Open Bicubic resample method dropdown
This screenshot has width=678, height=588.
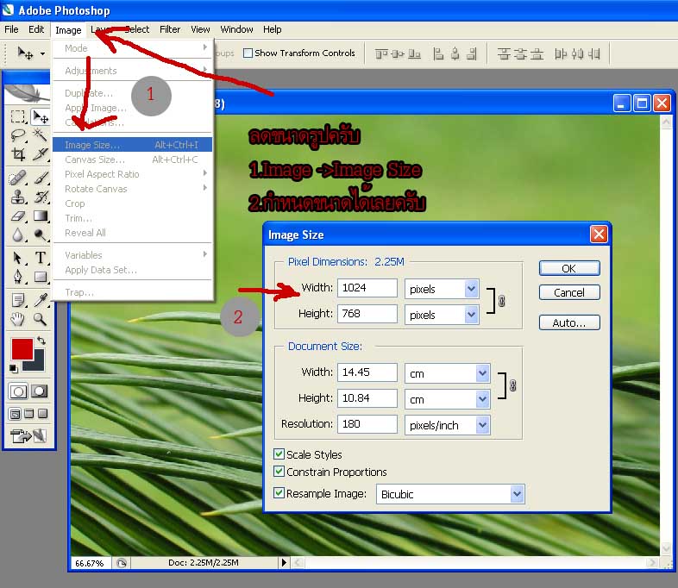[517, 494]
